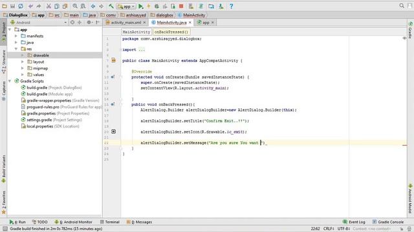Viewport: 414px width, 232px height.
Task: Toggle the 4: Run tool window
Action: coord(17,222)
